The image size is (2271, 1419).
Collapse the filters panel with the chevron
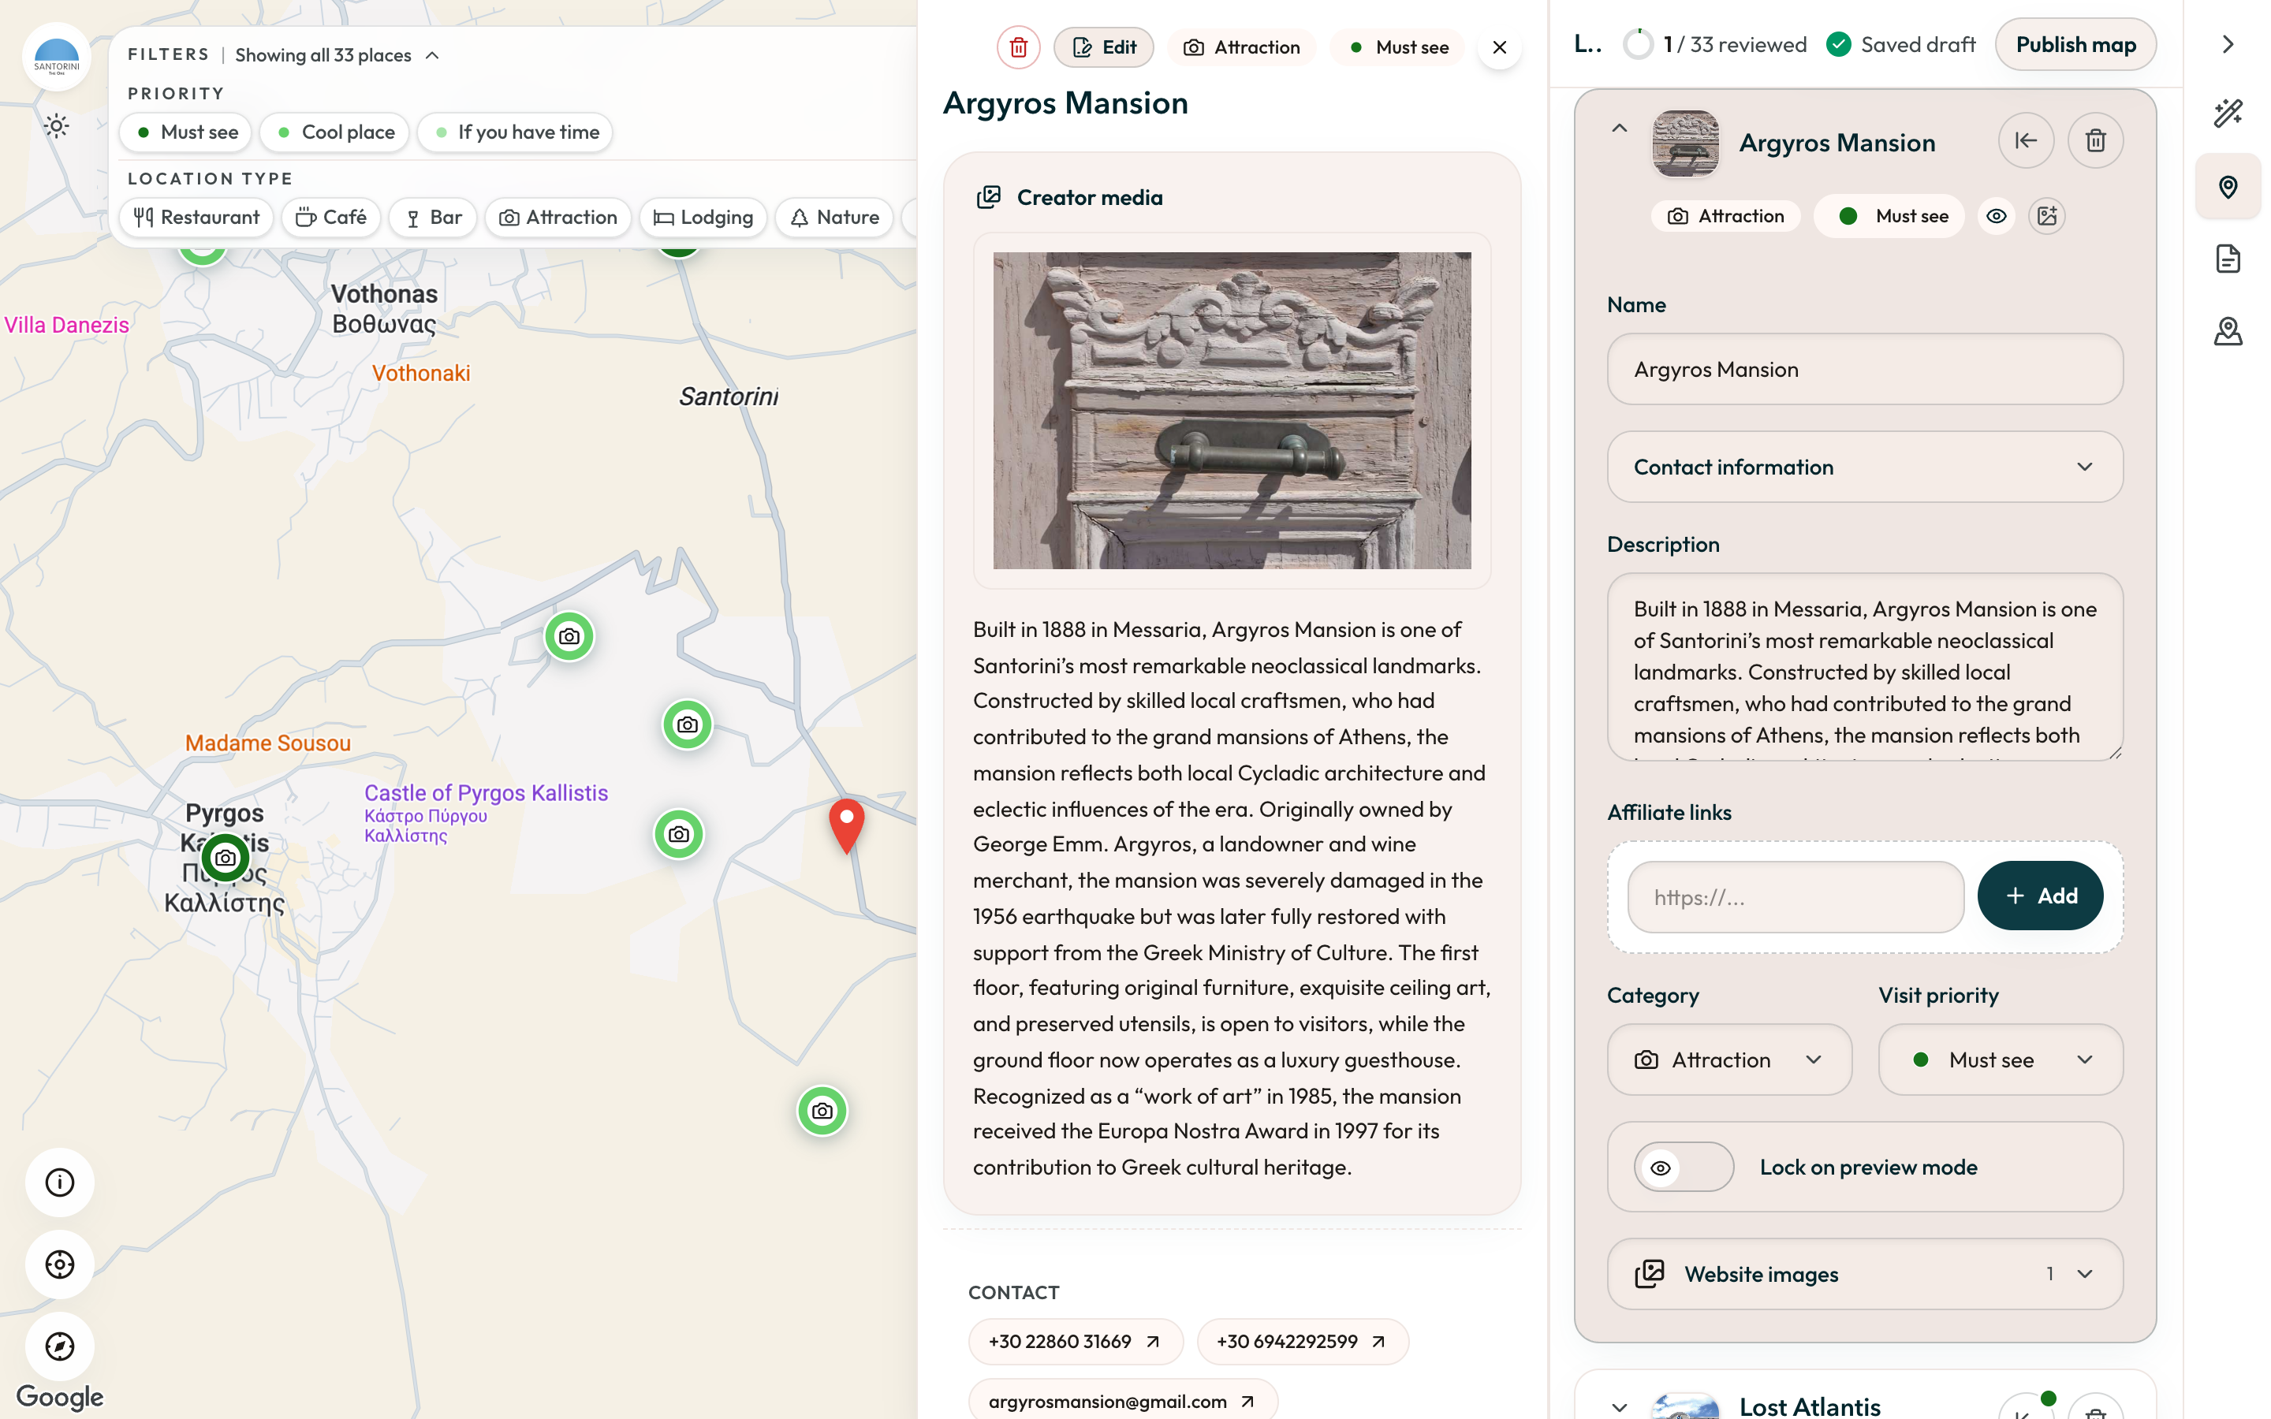click(433, 55)
